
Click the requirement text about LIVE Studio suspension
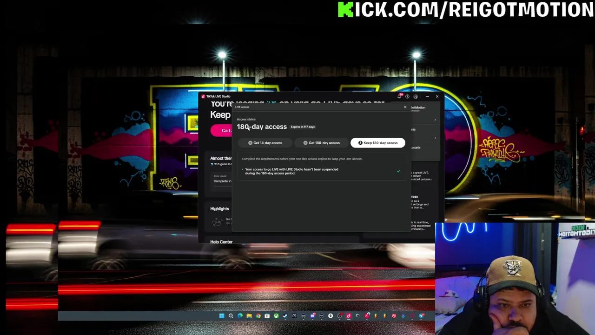[x=291, y=171]
